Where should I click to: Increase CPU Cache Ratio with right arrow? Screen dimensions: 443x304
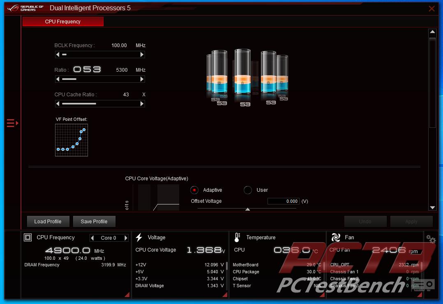pos(142,104)
